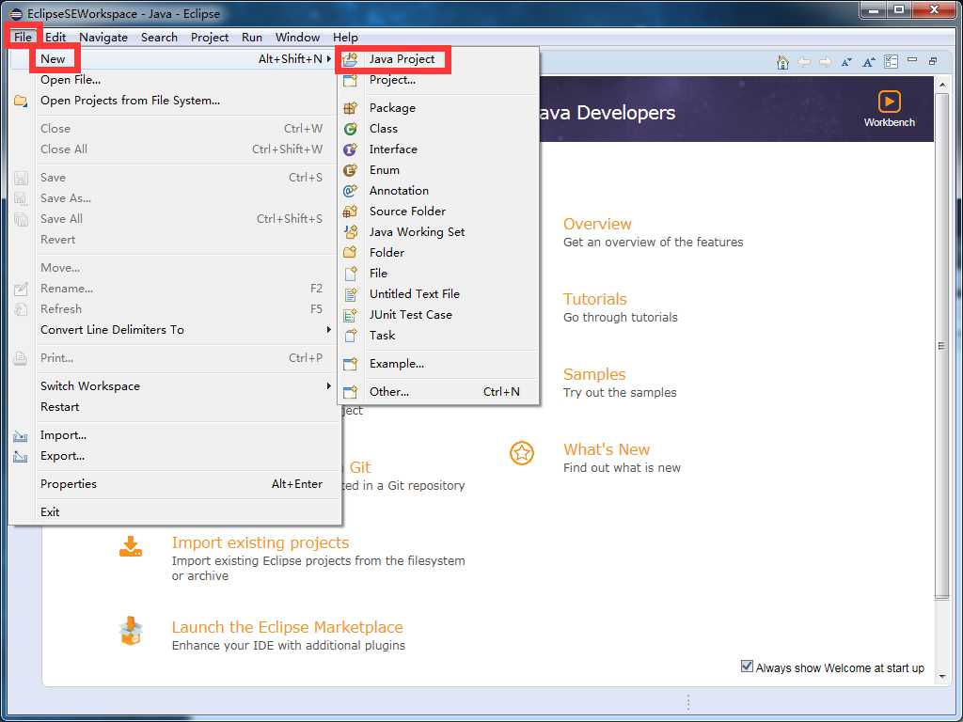Select Open File... in File menu
963x722 pixels.
click(175, 80)
